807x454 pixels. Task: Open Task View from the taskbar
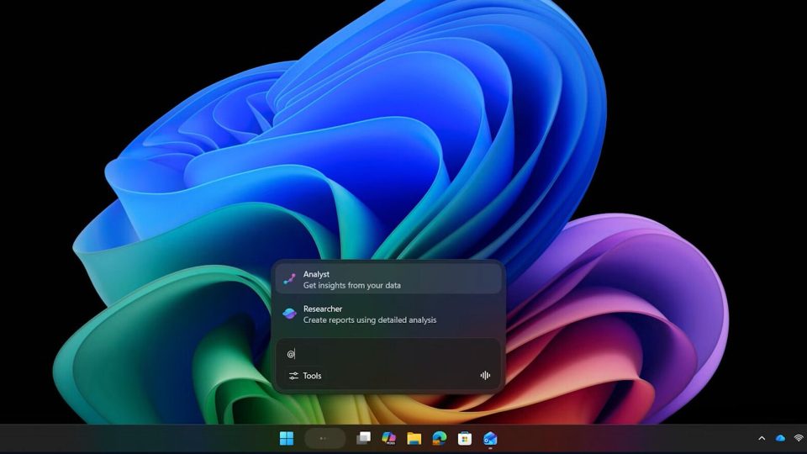(363, 438)
